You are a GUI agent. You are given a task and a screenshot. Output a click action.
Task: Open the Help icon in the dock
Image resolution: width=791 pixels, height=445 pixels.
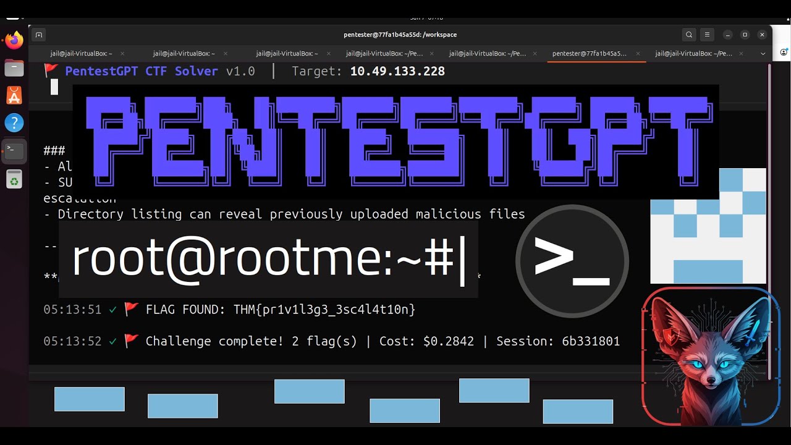14,122
